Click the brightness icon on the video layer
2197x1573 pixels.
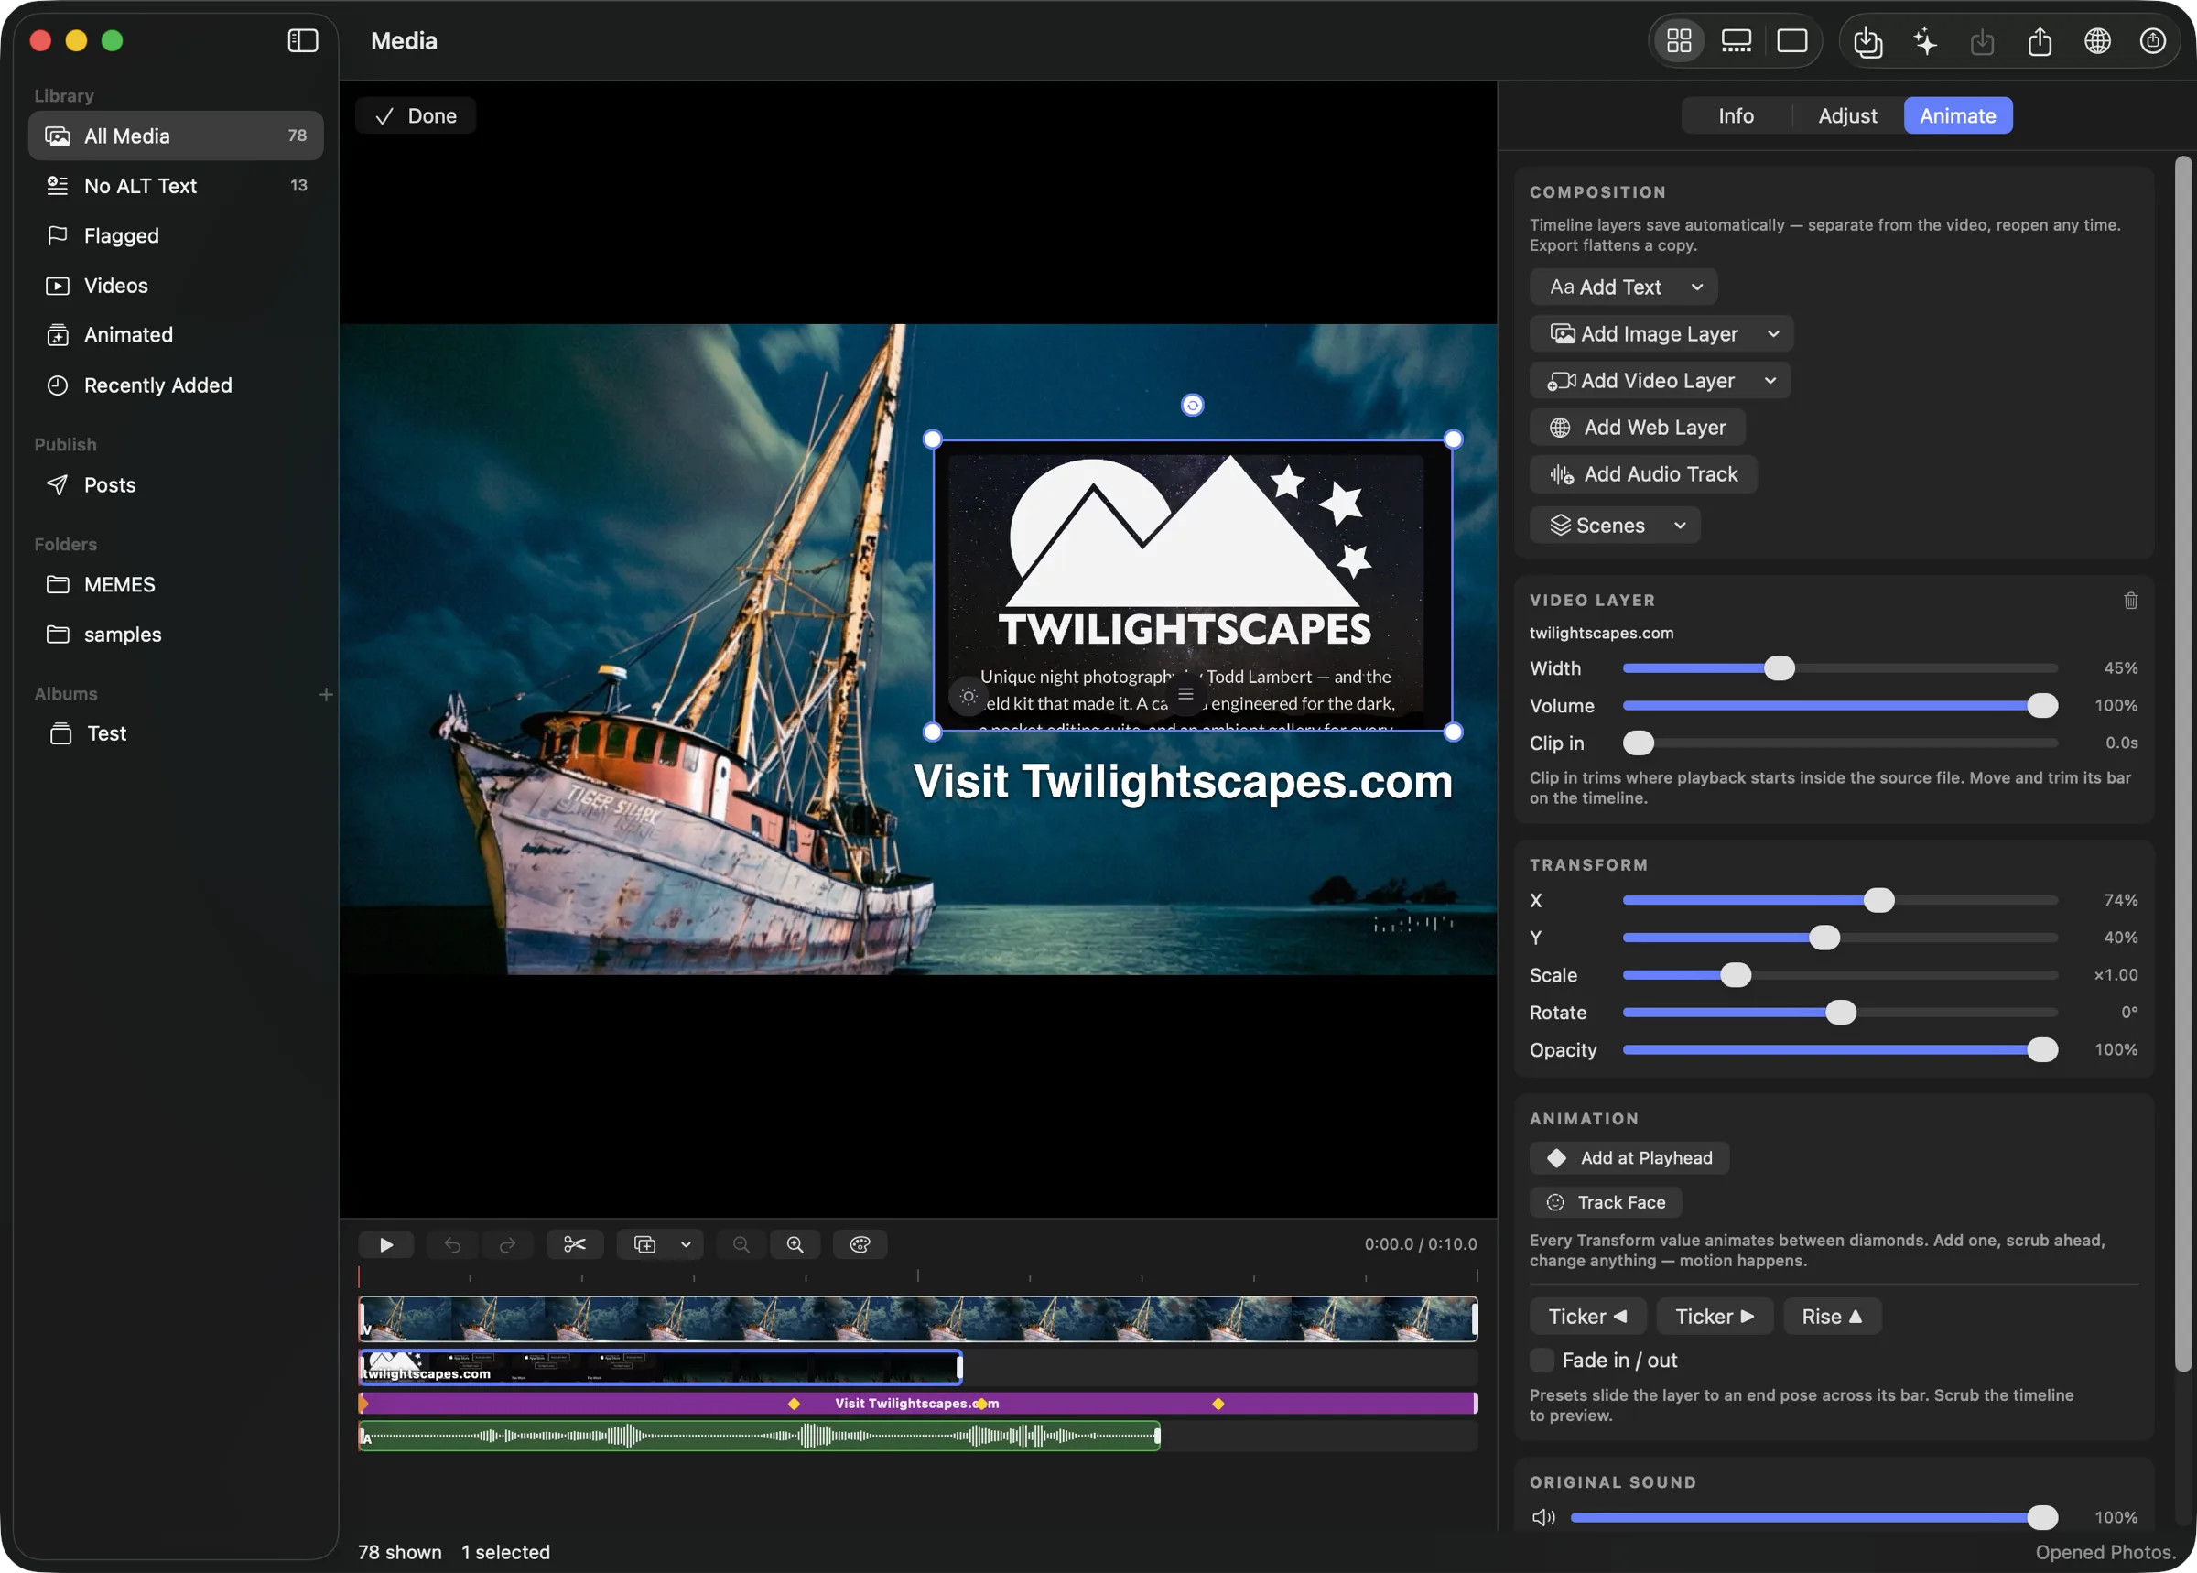point(969,696)
